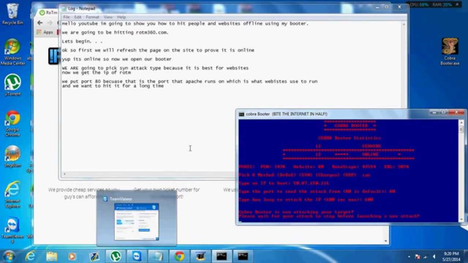Switch to uTorrent on the taskbar
Image resolution: width=468 pixels, height=263 pixels.
(x=116, y=256)
